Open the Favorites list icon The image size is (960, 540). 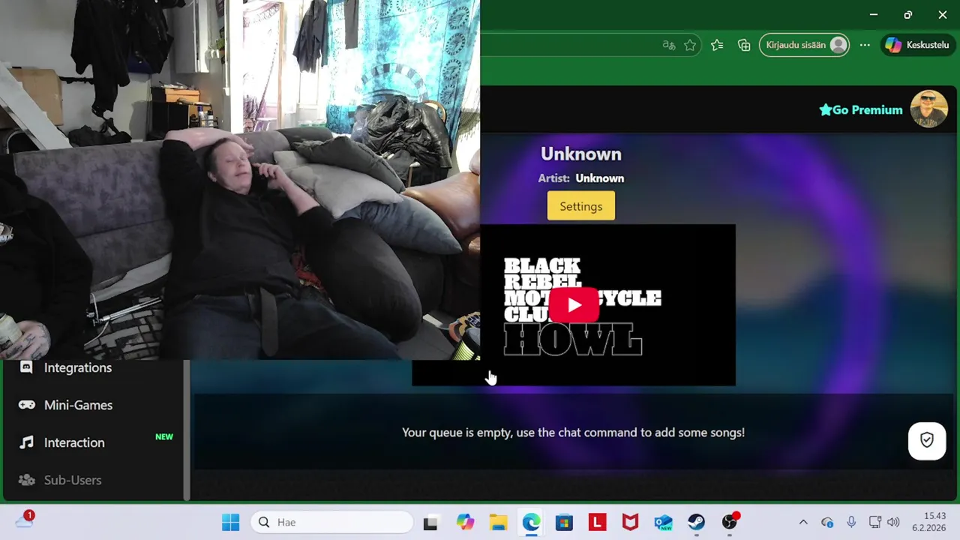pyautogui.click(x=717, y=45)
